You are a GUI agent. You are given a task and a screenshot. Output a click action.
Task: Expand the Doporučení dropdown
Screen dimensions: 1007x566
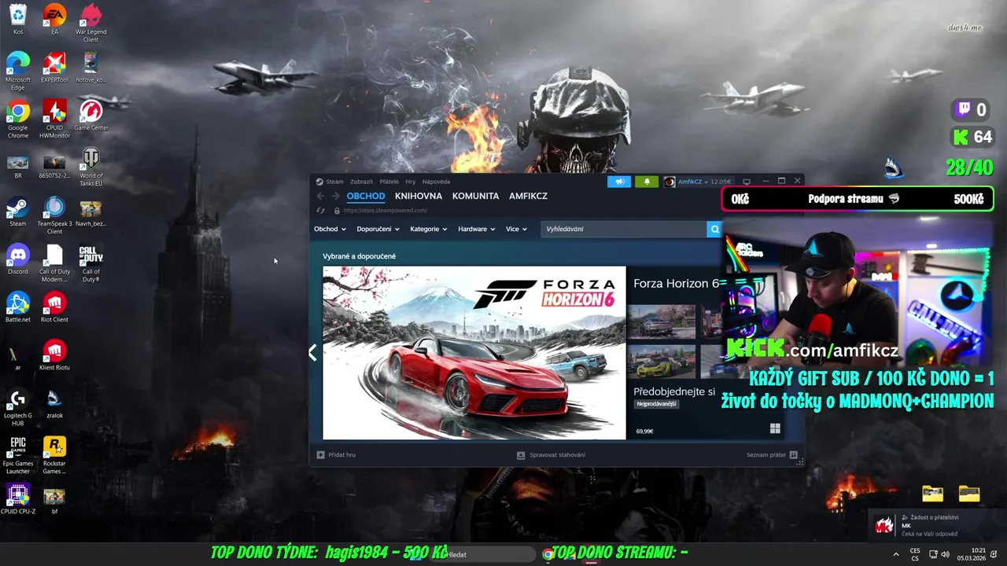pos(378,230)
